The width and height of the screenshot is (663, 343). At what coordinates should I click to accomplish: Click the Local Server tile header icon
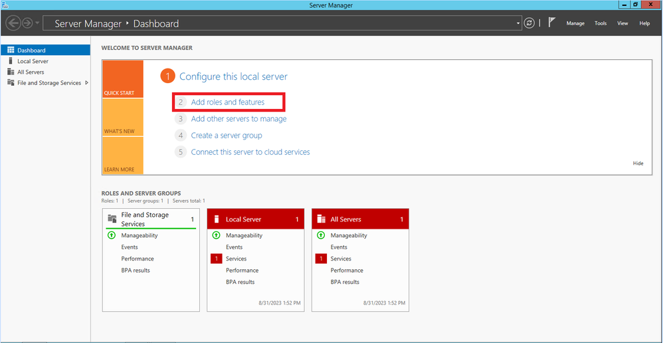pos(217,219)
